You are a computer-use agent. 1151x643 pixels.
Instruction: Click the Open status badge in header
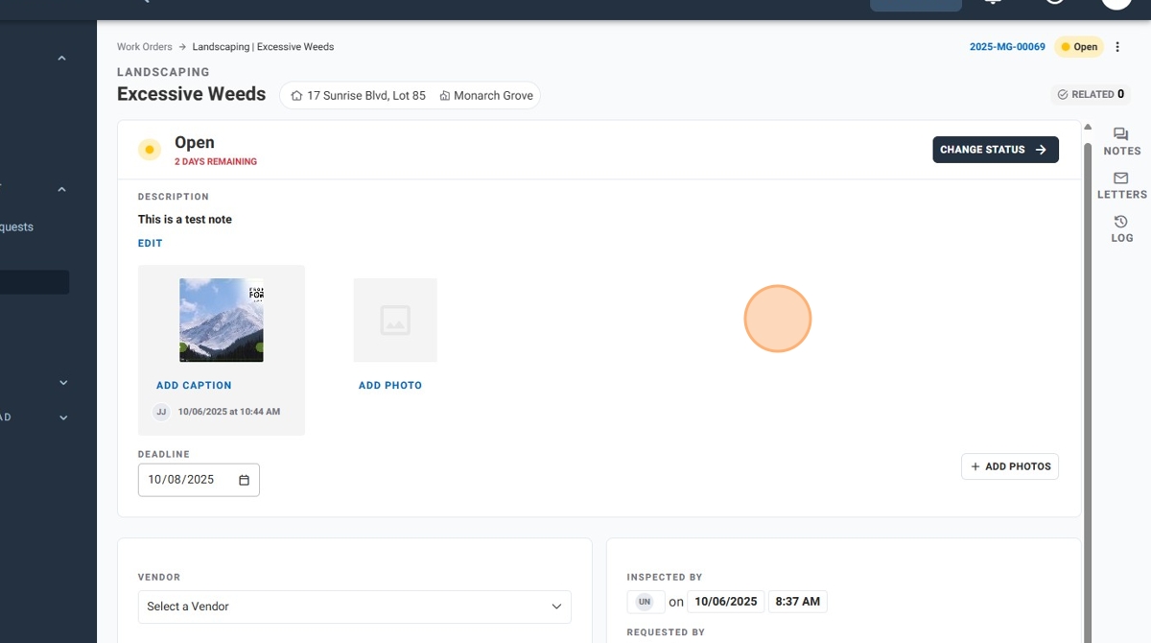click(1079, 47)
